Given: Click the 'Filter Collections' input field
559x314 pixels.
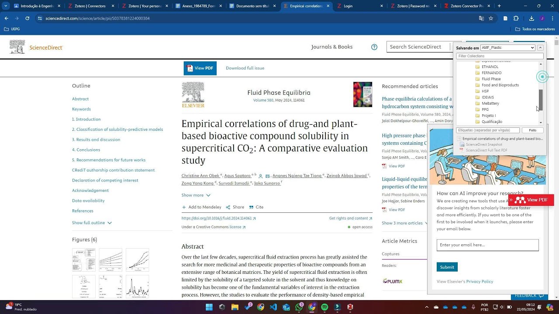Looking at the screenshot, I should pyautogui.click(x=500, y=56).
